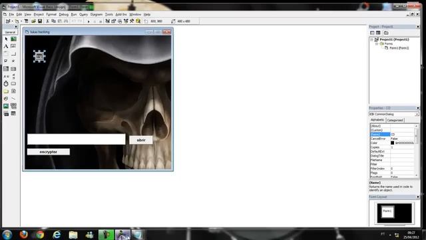
Task: Switch to the Alphabetic properties tab
Action: click(377, 120)
